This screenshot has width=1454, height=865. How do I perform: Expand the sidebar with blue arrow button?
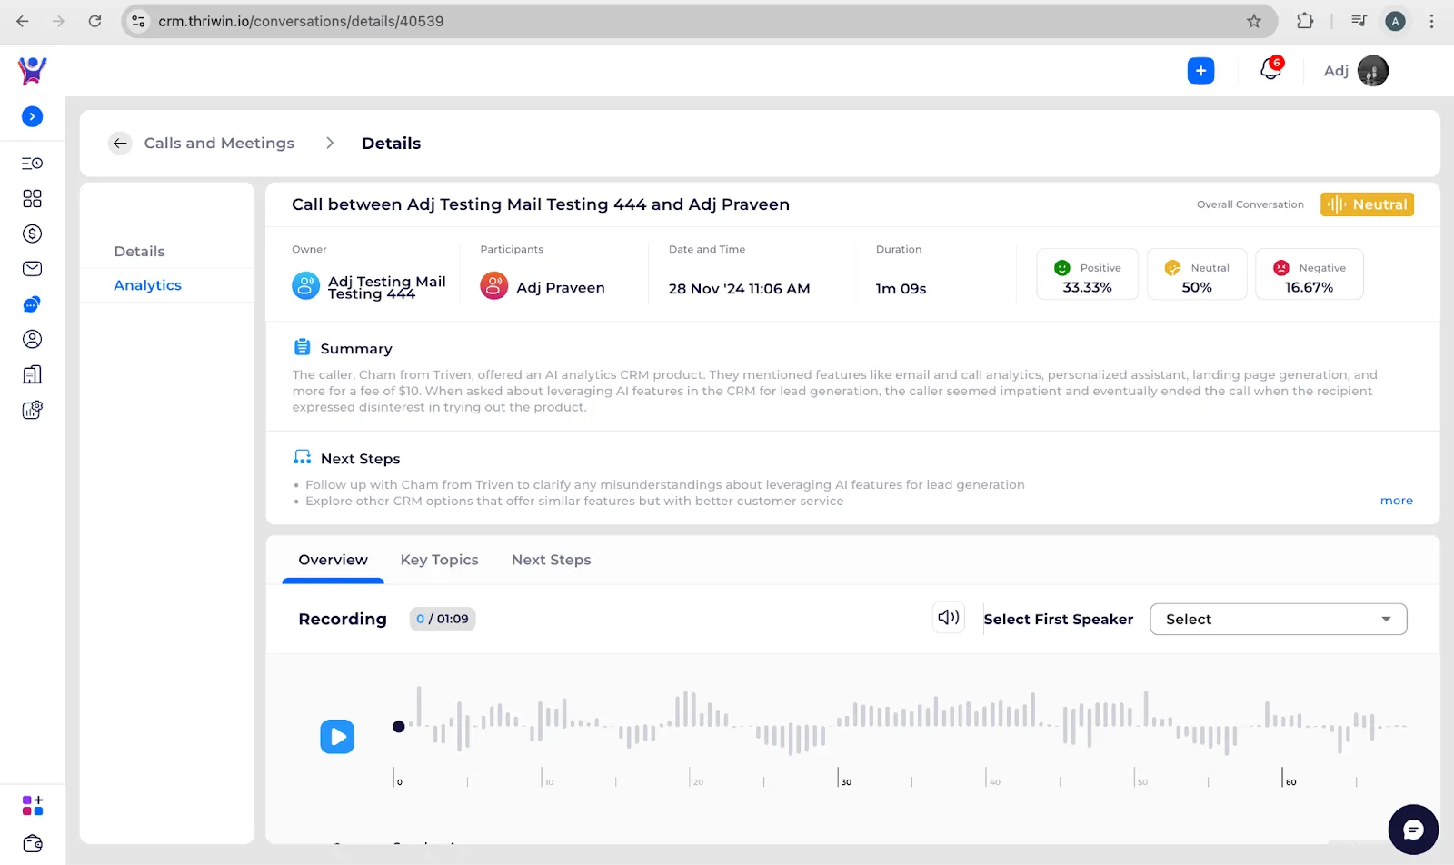coord(32,116)
